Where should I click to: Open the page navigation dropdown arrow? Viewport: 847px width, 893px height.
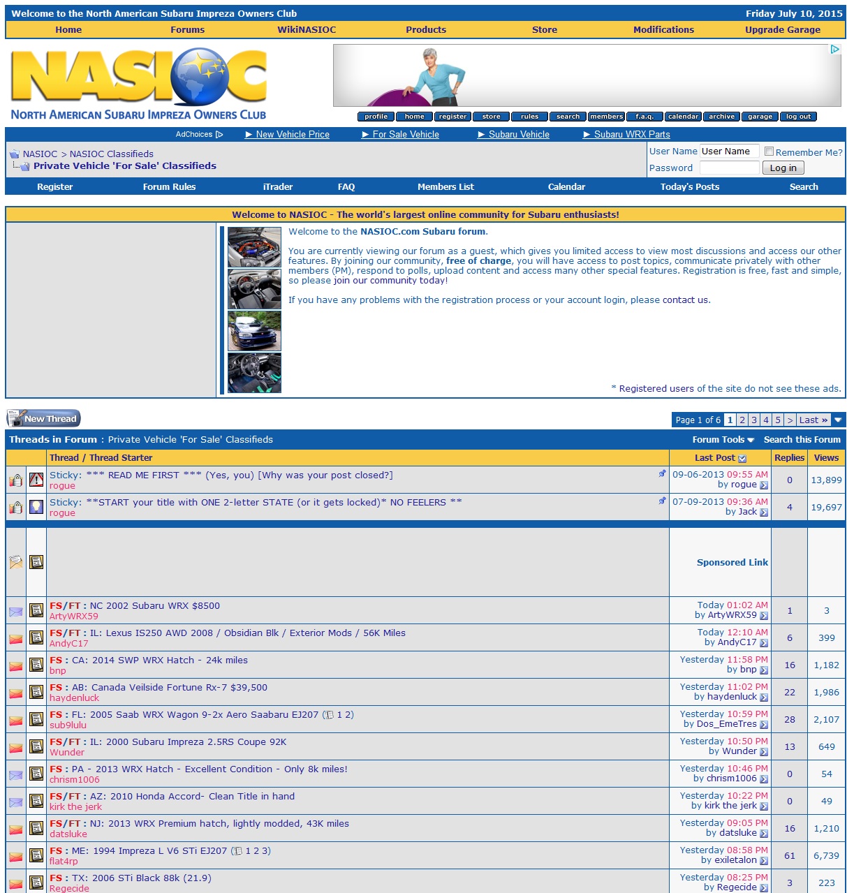839,420
